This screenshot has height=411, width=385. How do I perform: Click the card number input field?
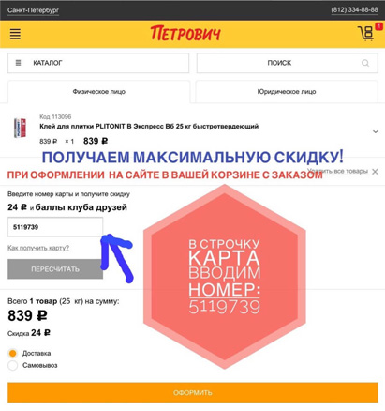coord(55,227)
